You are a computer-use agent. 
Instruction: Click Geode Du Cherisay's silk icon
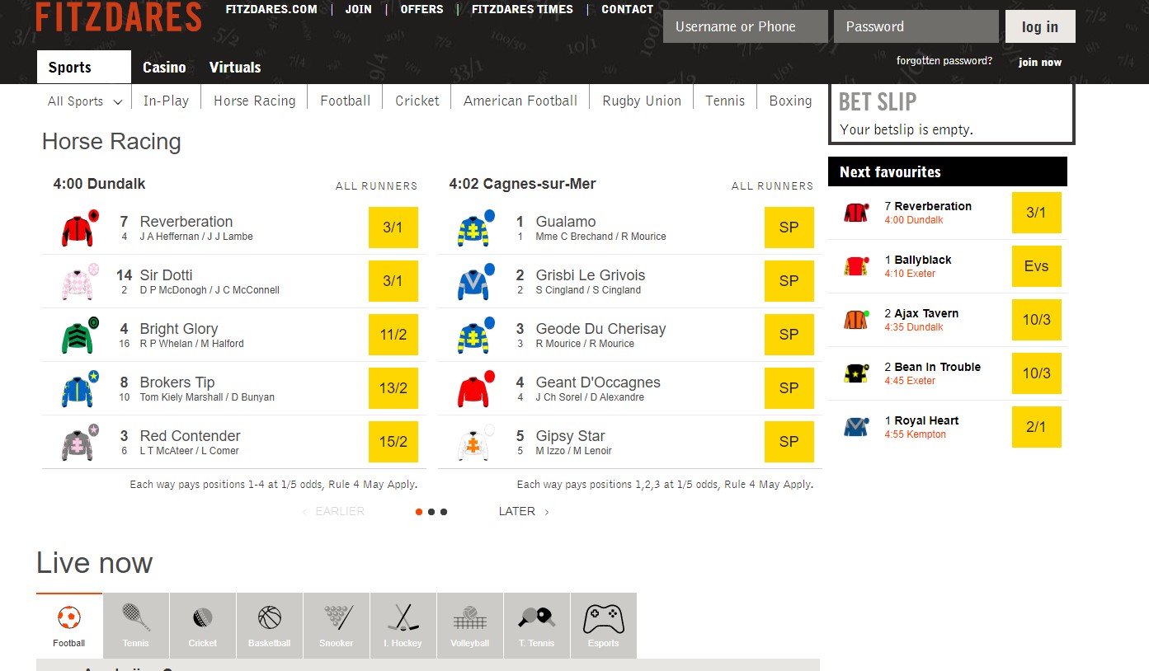coord(477,335)
